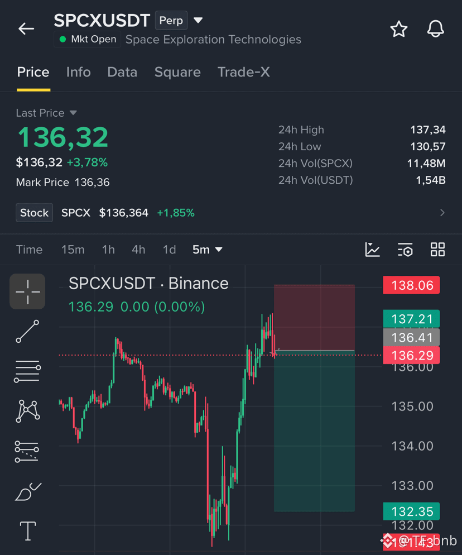Select the crosshair cursor tool
Image resolution: width=462 pixels, height=555 pixels.
click(27, 291)
